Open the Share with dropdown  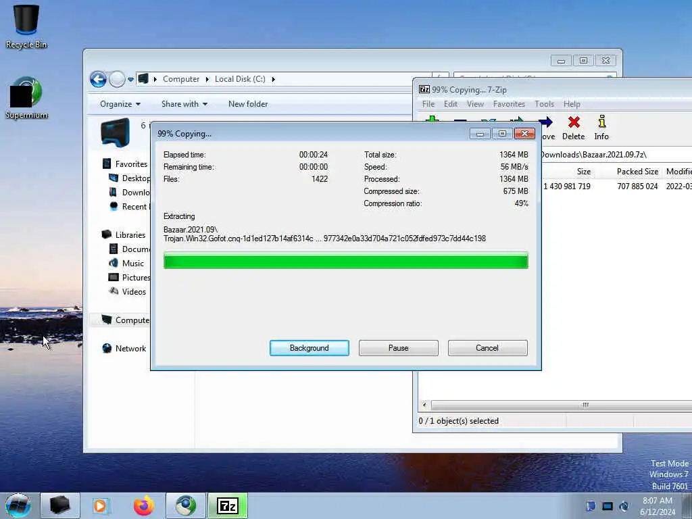tap(184, 104)
